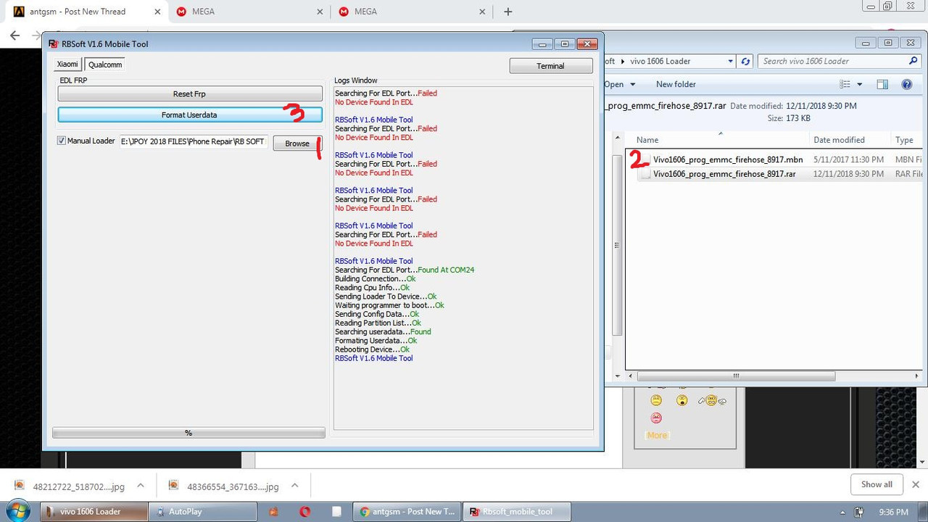This screenshot has height=522, width=928.
Task: Click Show all downloads button
Action: pos(877,484)
